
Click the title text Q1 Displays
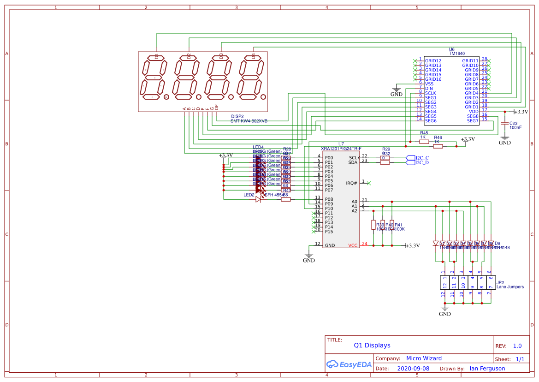point(372,345)
